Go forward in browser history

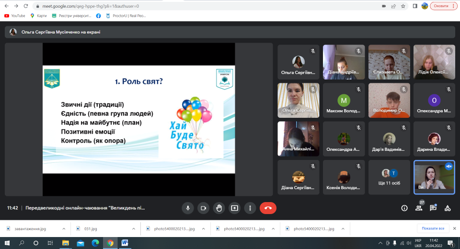click(x=16, y=6)
